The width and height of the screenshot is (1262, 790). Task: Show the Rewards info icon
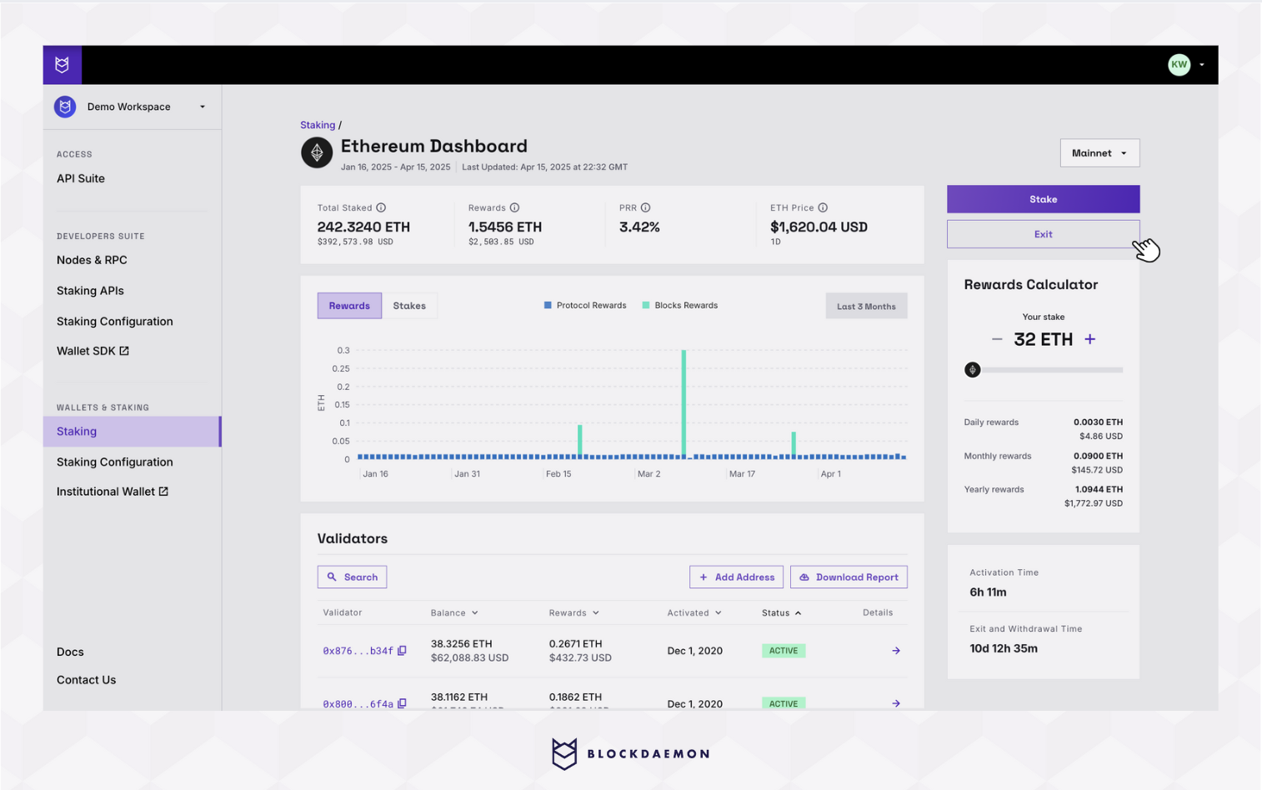click(514, 207)
